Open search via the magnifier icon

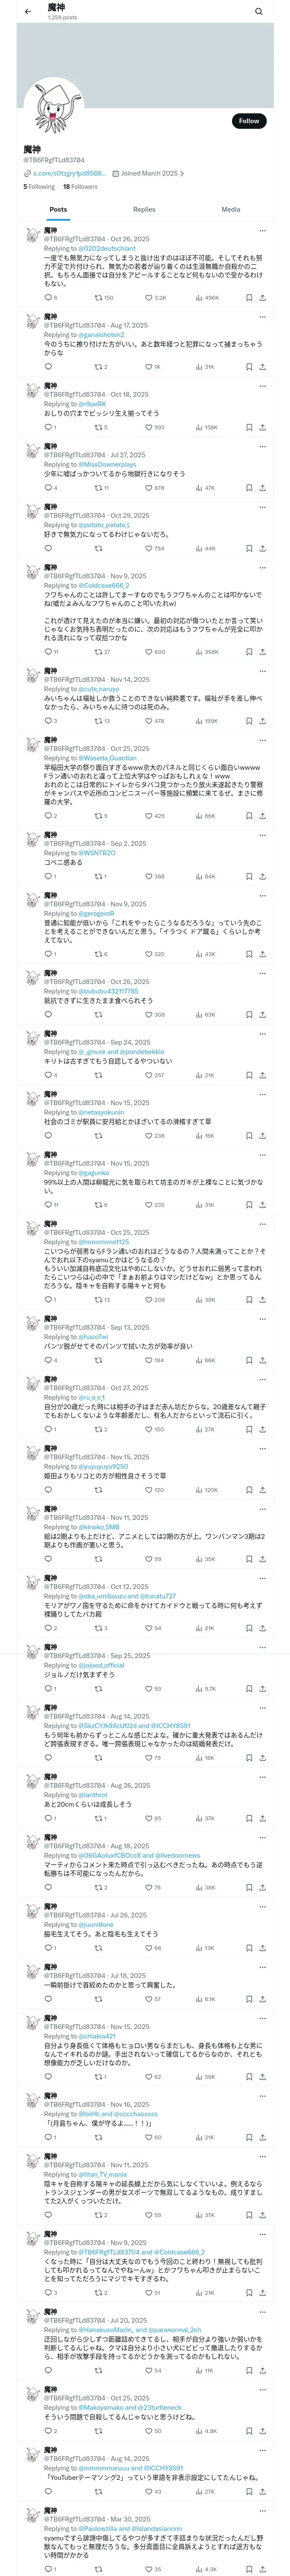[259, 11]
